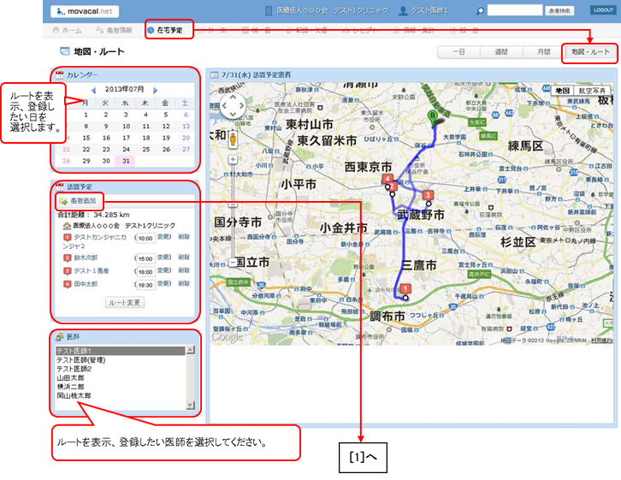
Task: Switch to the 週間 weekly view
Action: click(x=500, y=52)
